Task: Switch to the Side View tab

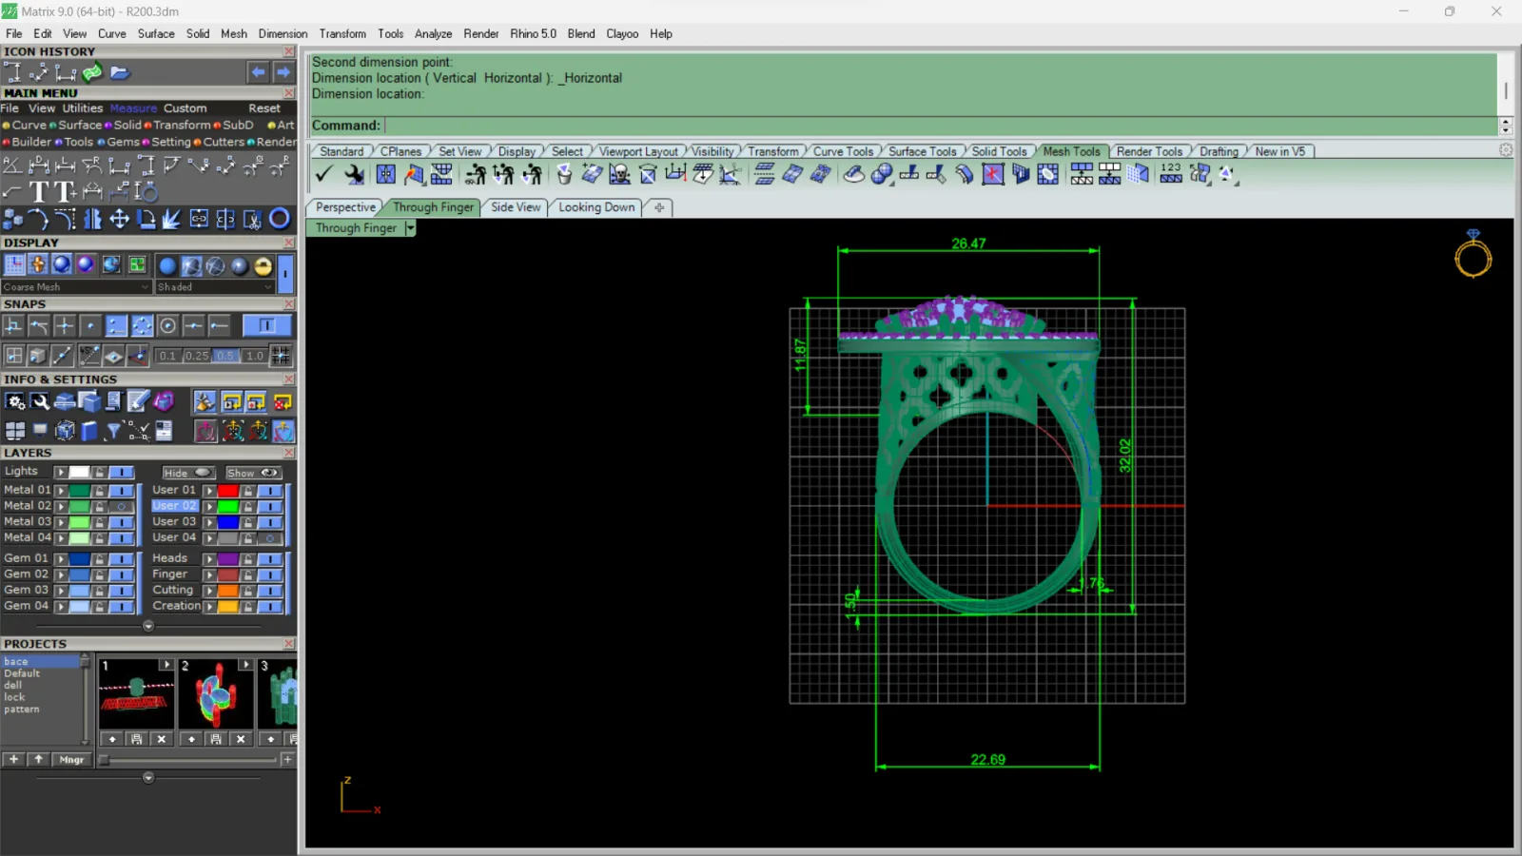Action: pyautogui.click(x=516, y=207)
